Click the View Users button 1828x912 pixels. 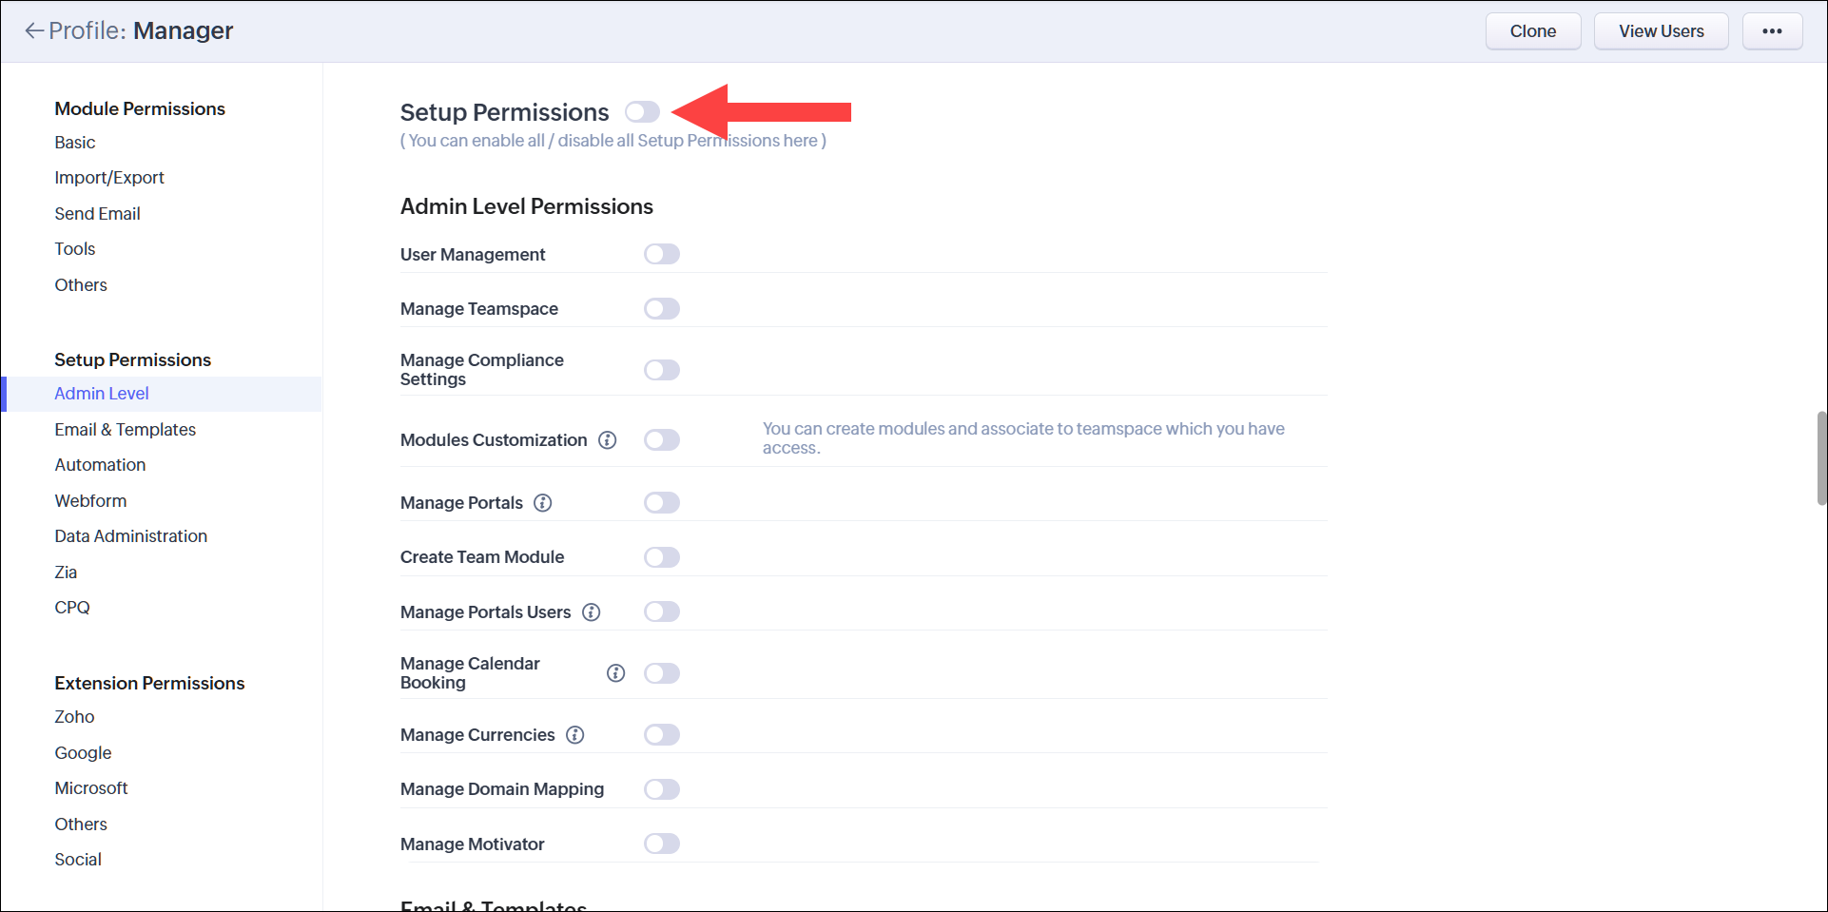(x=1661, y=31)
